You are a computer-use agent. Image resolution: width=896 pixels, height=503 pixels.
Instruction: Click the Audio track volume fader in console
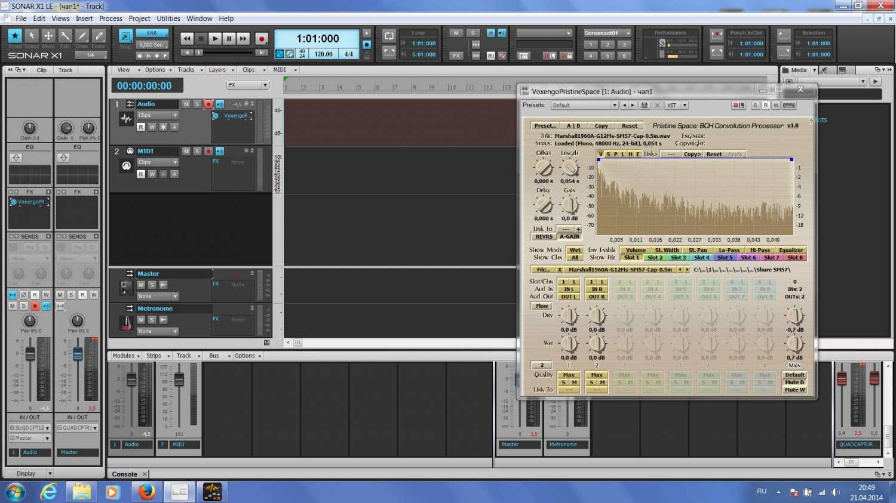pos(131,379)
